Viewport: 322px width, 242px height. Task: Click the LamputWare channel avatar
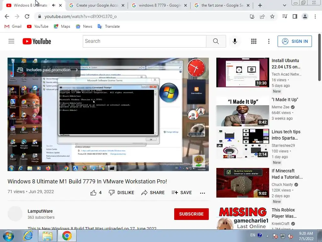15,214
